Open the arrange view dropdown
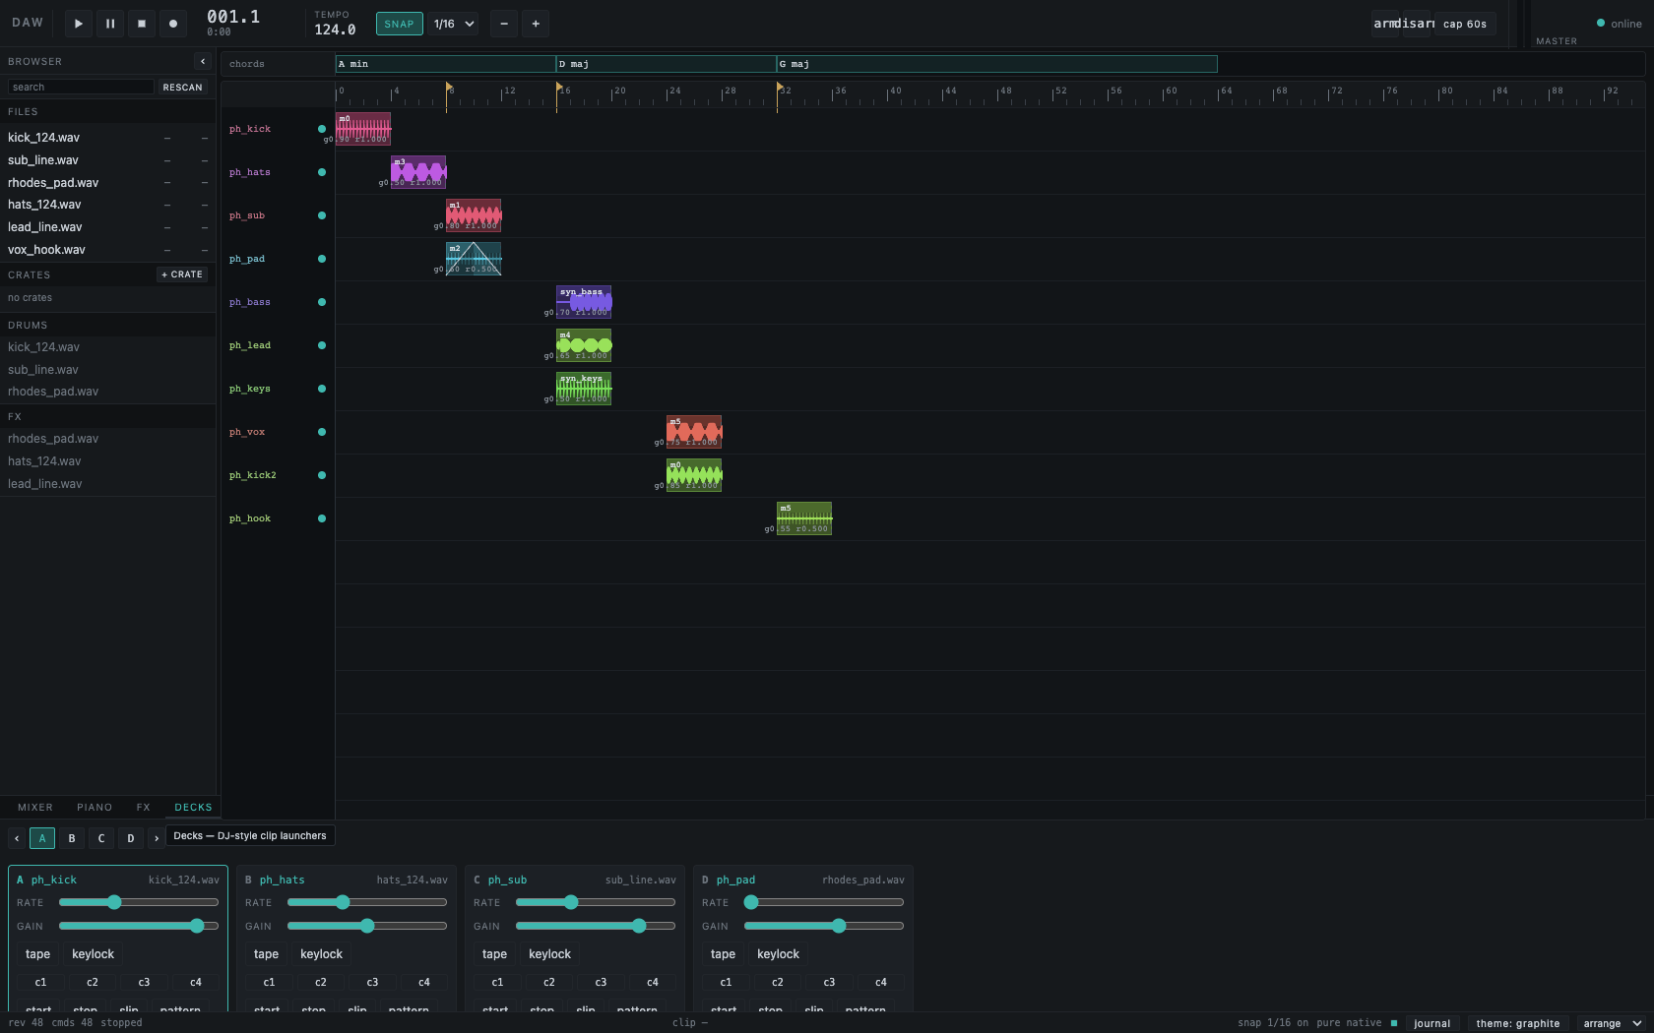The width and height of the screenshot is (1654, 1033). [x=1613, y=1023]
